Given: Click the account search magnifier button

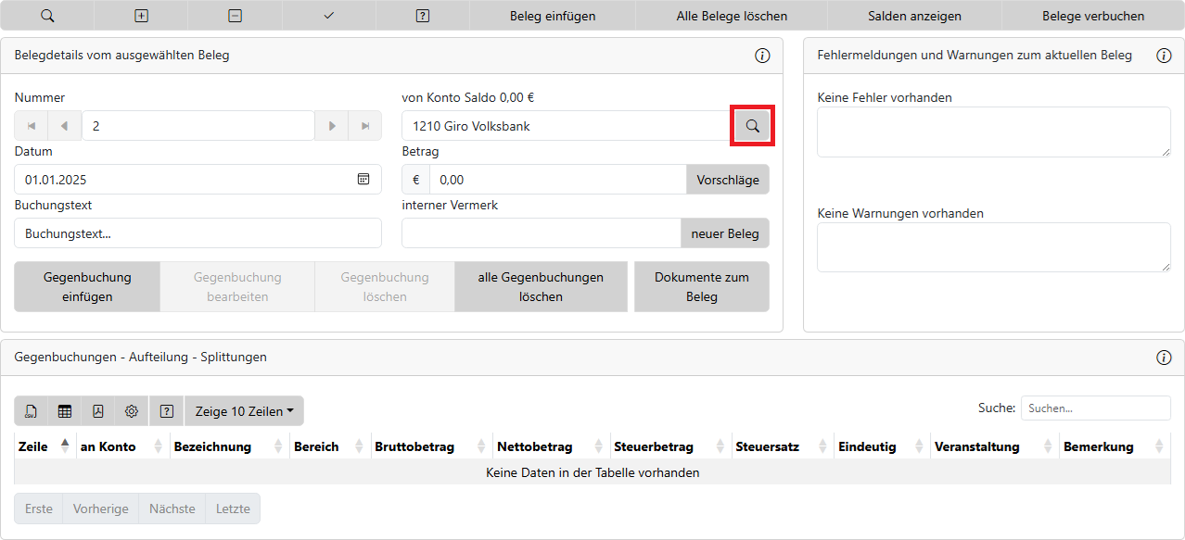Looking at the screenshot, I should (x=752, y=126).
